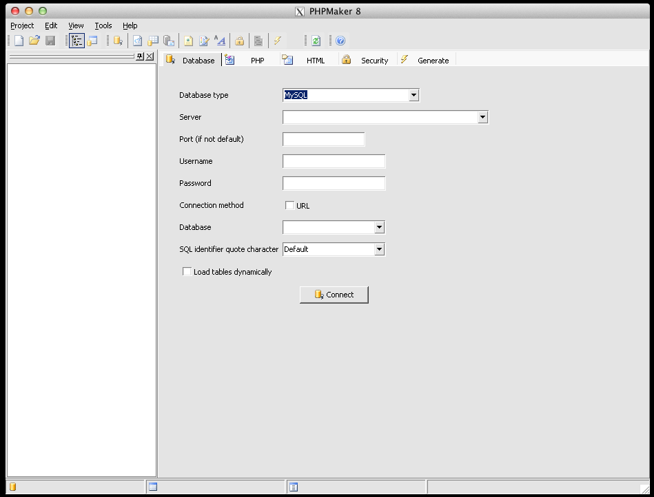Click the table icon in status bar
The height and width of the screenshot is (497, 654).
point(153,487)
